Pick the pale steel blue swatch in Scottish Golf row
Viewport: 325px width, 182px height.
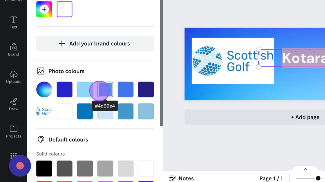(x=146, y=111)
